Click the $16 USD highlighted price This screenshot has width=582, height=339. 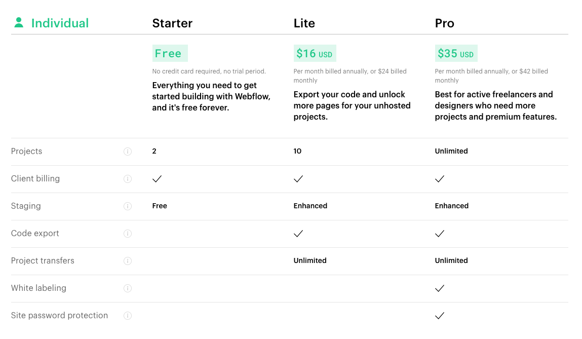pyautogui.click(x=315, y=53)
